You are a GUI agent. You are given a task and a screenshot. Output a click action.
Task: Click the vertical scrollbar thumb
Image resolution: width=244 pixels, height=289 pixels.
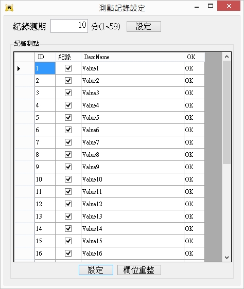227,113
